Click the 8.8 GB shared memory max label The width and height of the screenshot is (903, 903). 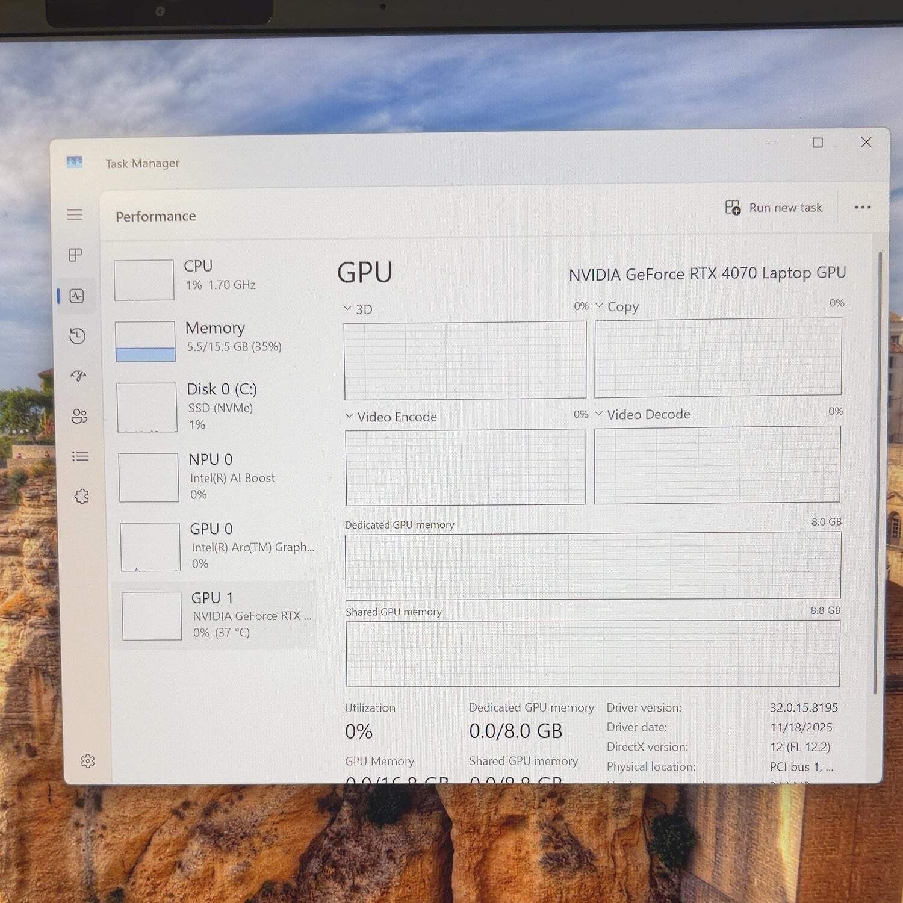tap(825, 610)
